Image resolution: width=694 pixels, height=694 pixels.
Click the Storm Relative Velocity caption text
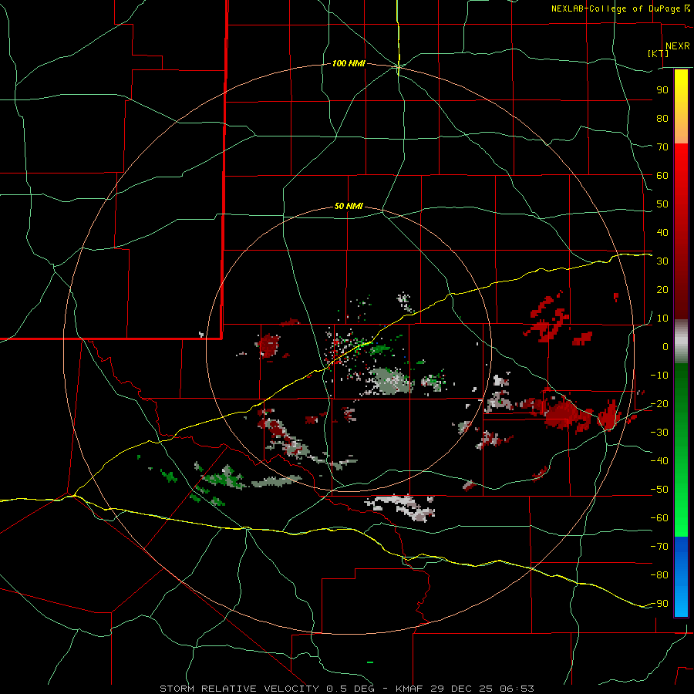pos(346,689)
